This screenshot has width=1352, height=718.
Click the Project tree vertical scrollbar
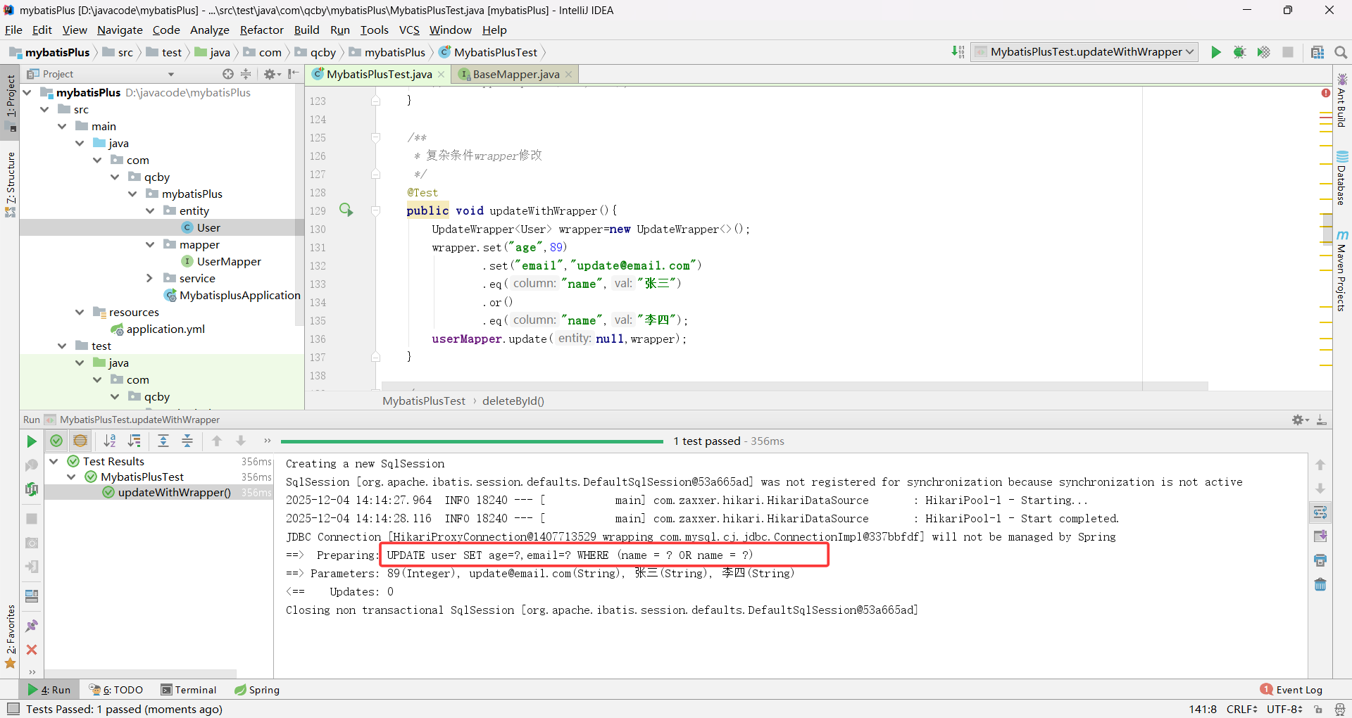tap(299, 204)
